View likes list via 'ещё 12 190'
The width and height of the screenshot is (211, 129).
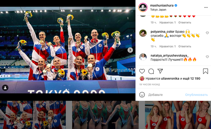click(191, 78)
